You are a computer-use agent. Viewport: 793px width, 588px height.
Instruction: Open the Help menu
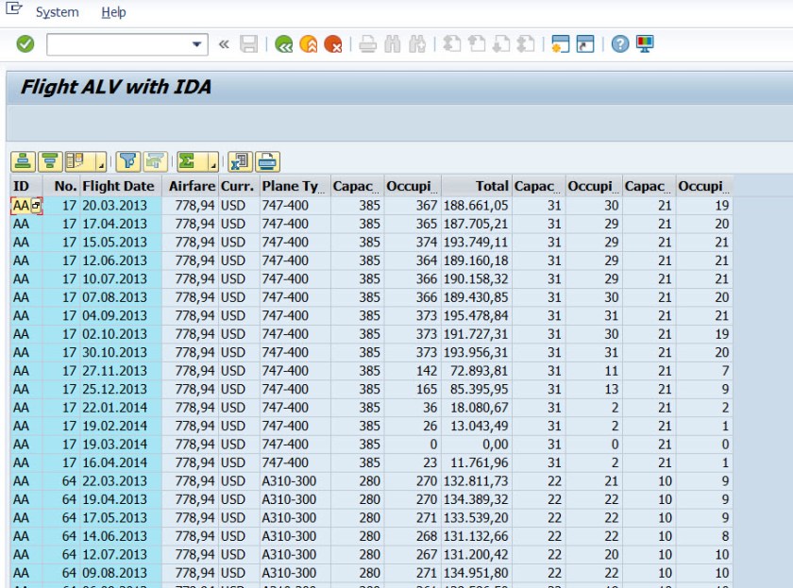(x=113, y=12)
